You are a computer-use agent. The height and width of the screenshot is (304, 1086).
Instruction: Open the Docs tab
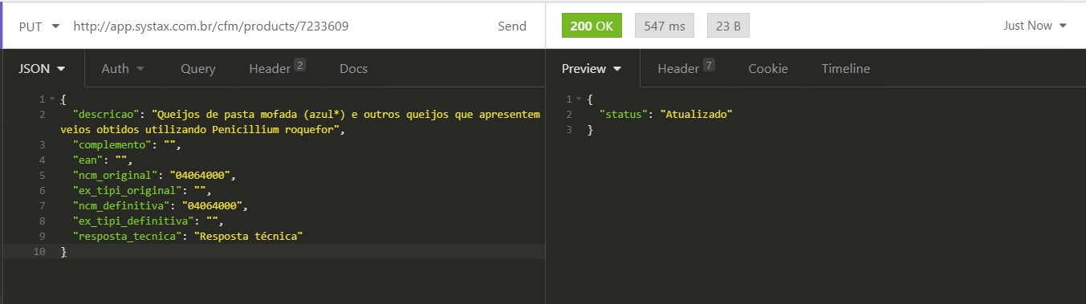click(x=353, y=69)
